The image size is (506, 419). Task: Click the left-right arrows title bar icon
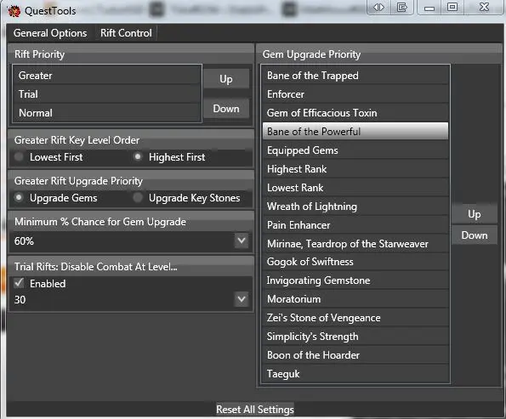tap(378, 7)
